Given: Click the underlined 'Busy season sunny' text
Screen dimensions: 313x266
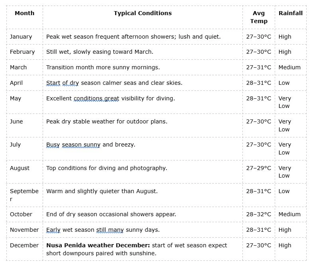Looking at the screenshot, I should [73, 145].
